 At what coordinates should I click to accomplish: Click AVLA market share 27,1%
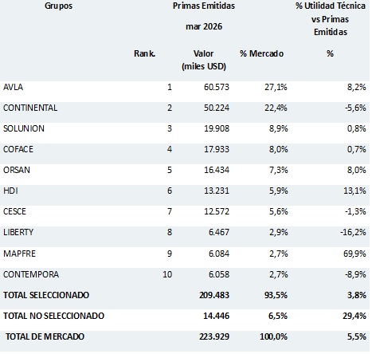tap(276, 87)
